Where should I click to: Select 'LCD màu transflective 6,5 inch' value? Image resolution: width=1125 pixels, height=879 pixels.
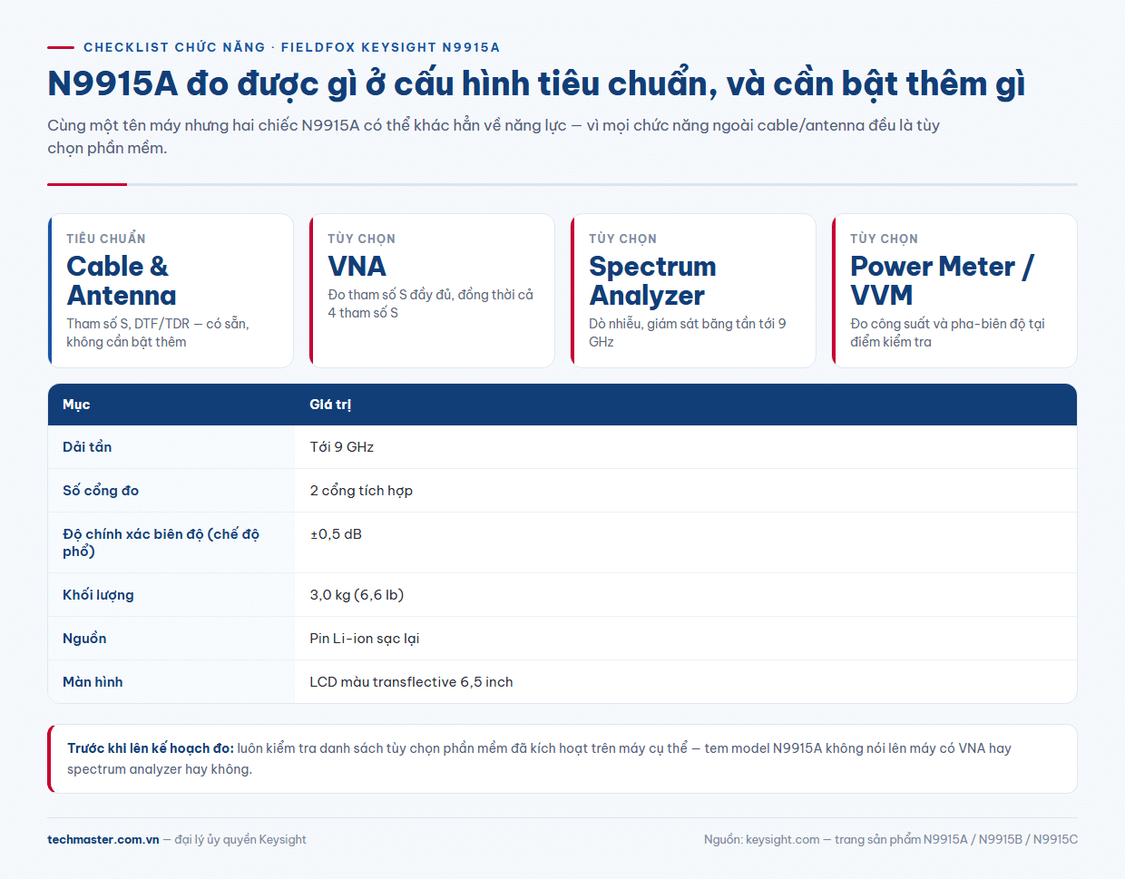pos(411,682)
